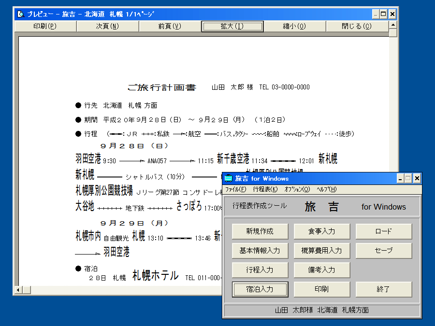Image resolution: width=435 pixels, height=326 pixels.
Task: Open the ファイル(F) menu
Action: click(235, 189)
